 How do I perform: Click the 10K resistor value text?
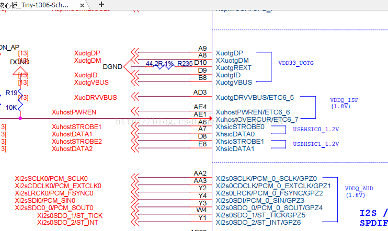click(x=12, y=108)
